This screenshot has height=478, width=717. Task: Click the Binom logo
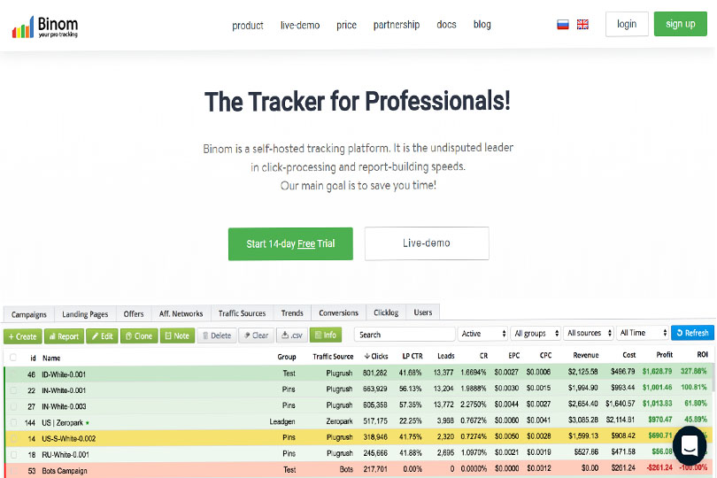click(x=45, y=27)
